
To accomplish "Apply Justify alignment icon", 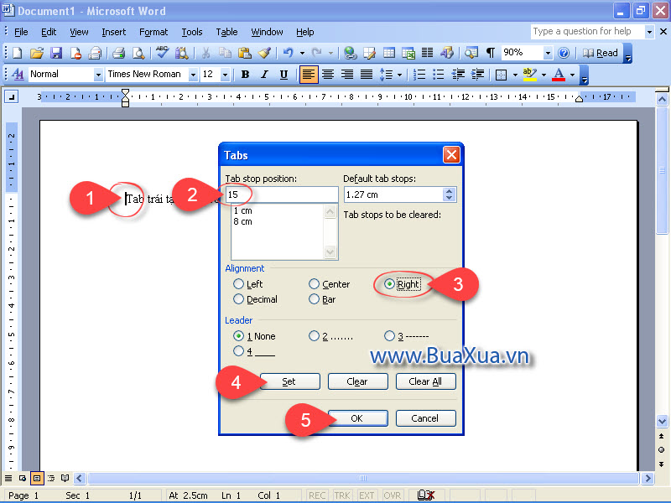I will coord(367,75).
